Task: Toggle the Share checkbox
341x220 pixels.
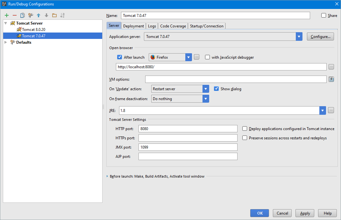Action: tap(323, 15)
